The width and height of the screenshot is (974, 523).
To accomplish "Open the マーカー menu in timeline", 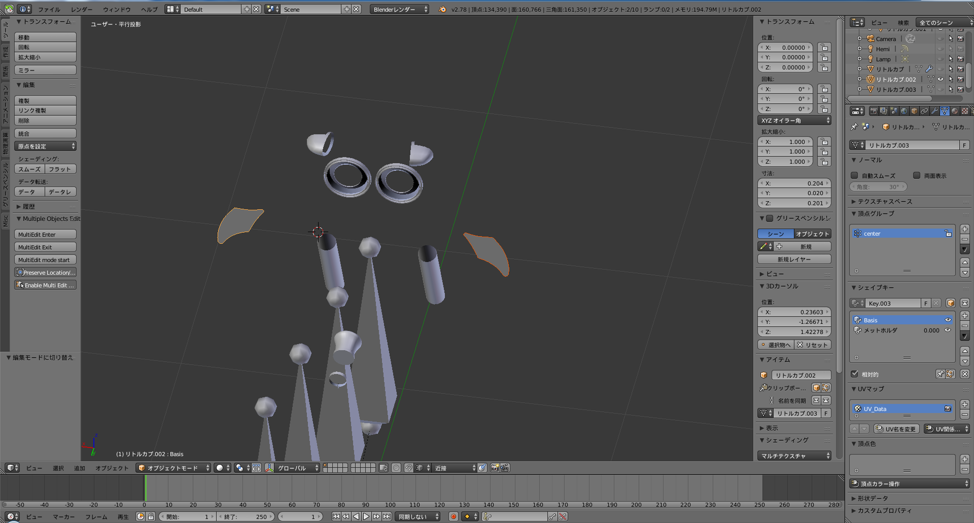I will pyautogui.click(x=64, y=517).
